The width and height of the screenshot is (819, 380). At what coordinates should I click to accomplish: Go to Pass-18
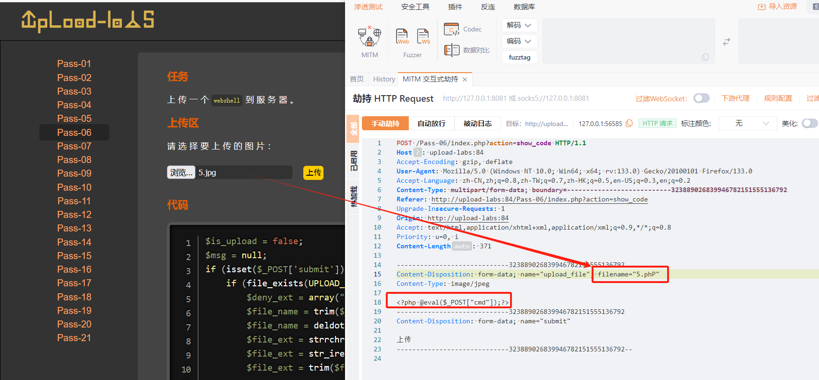(x=74, y=297)
